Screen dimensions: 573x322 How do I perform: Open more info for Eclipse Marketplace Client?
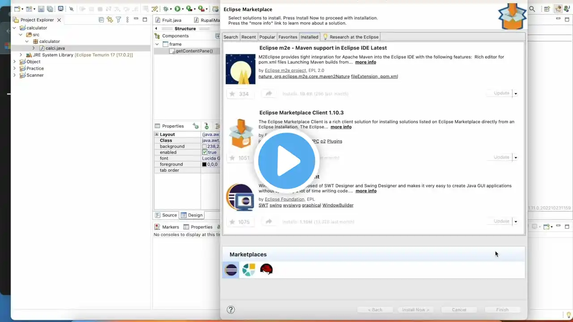(341, 127)
